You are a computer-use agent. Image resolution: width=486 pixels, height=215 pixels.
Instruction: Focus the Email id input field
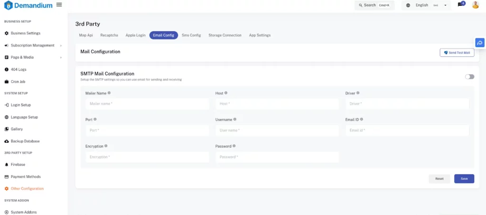pyautogui.click(x=407, y=131)
